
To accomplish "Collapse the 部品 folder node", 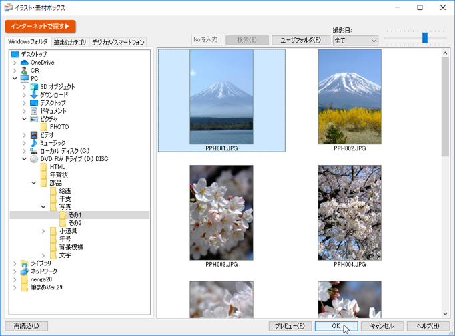I will tap(34, 183).
